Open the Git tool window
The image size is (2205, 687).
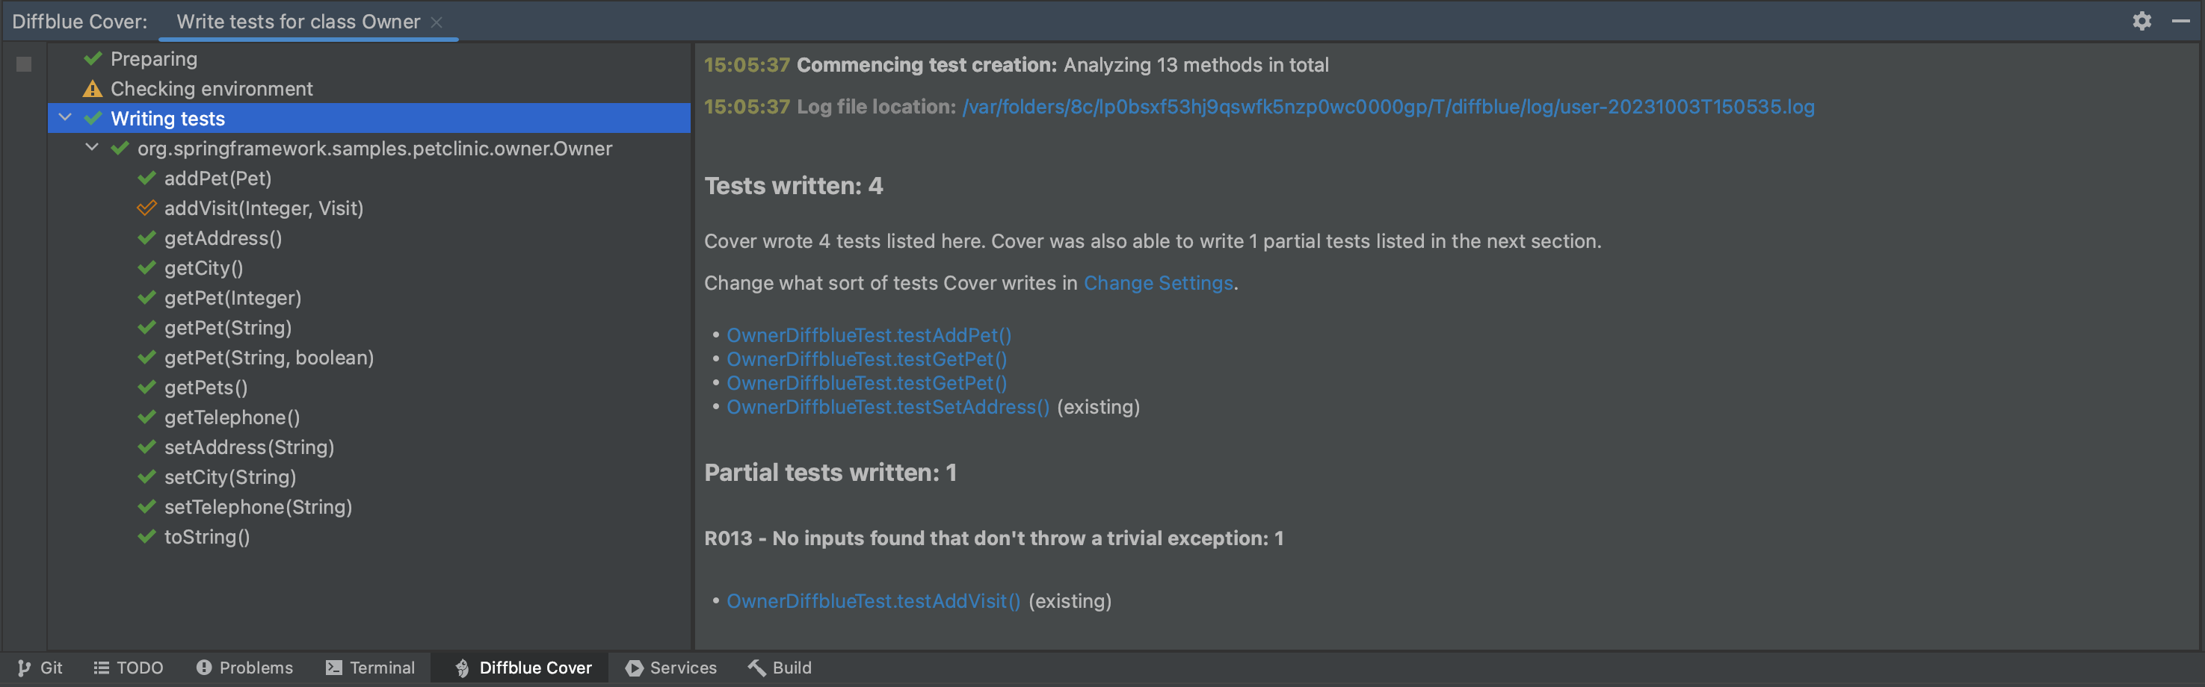pos(40,668)
